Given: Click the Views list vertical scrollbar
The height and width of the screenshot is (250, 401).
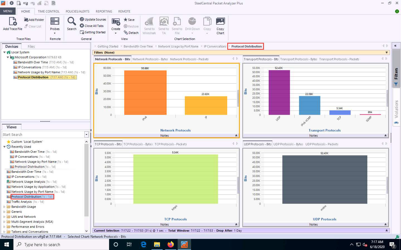Looking at the screenshot, I should click(x=86, y=181).
